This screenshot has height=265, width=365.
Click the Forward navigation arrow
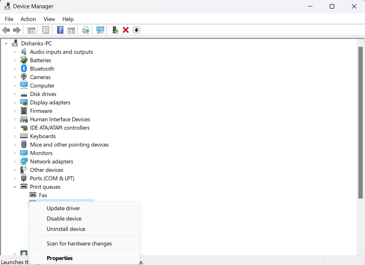pos(17,30)
